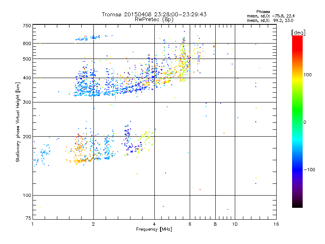Click the x-axis '10' tick label
The height and width of the screenshot is (244, 325).
tap(235, 224)
